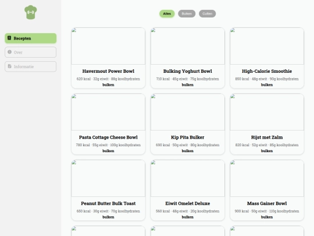Click bulken tag under Kip Pita Bulker

(187, 151)
